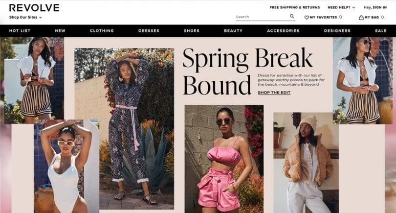Image resolution: width=396 pixels, height=213 pixels.
Task: Open the Hot List menu
Action: [20, 31]
